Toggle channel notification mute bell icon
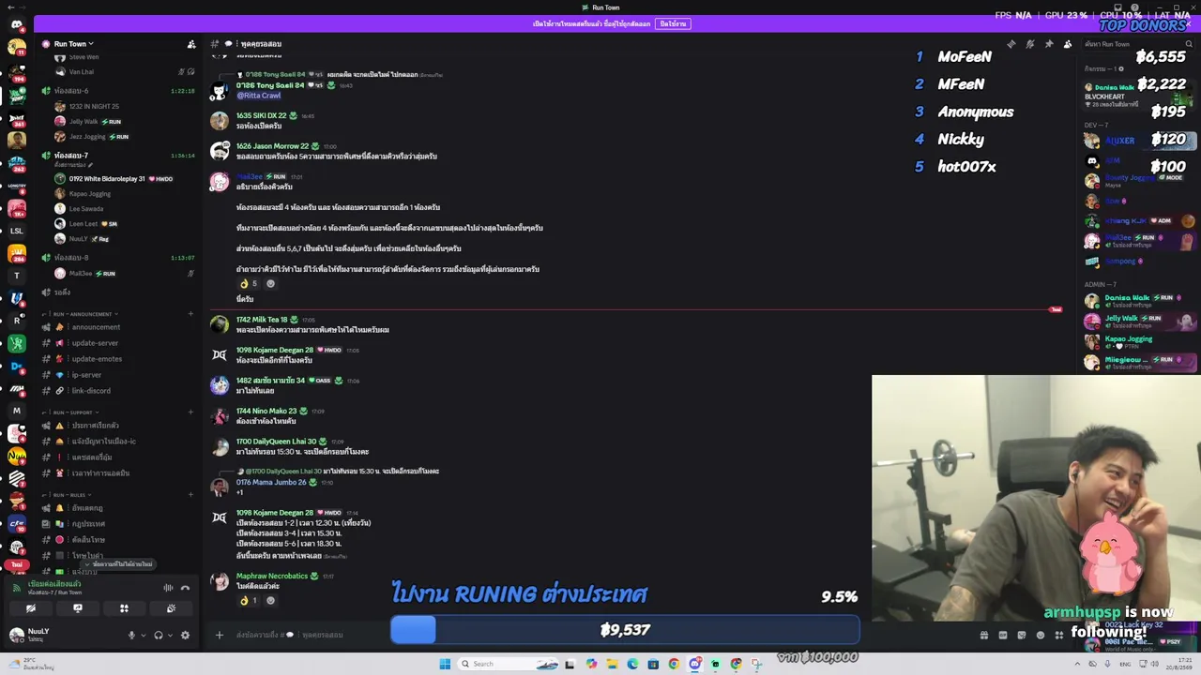The width and height of the screenshot is (1201, 675). [x=1029, y=44]
